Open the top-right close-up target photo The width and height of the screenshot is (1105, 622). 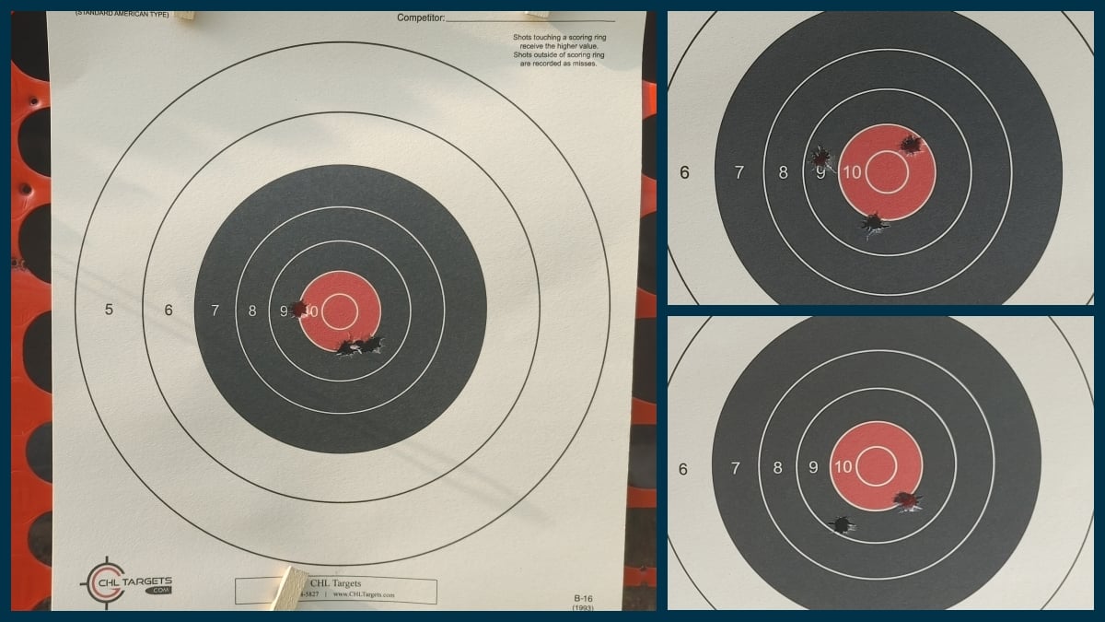880,158
